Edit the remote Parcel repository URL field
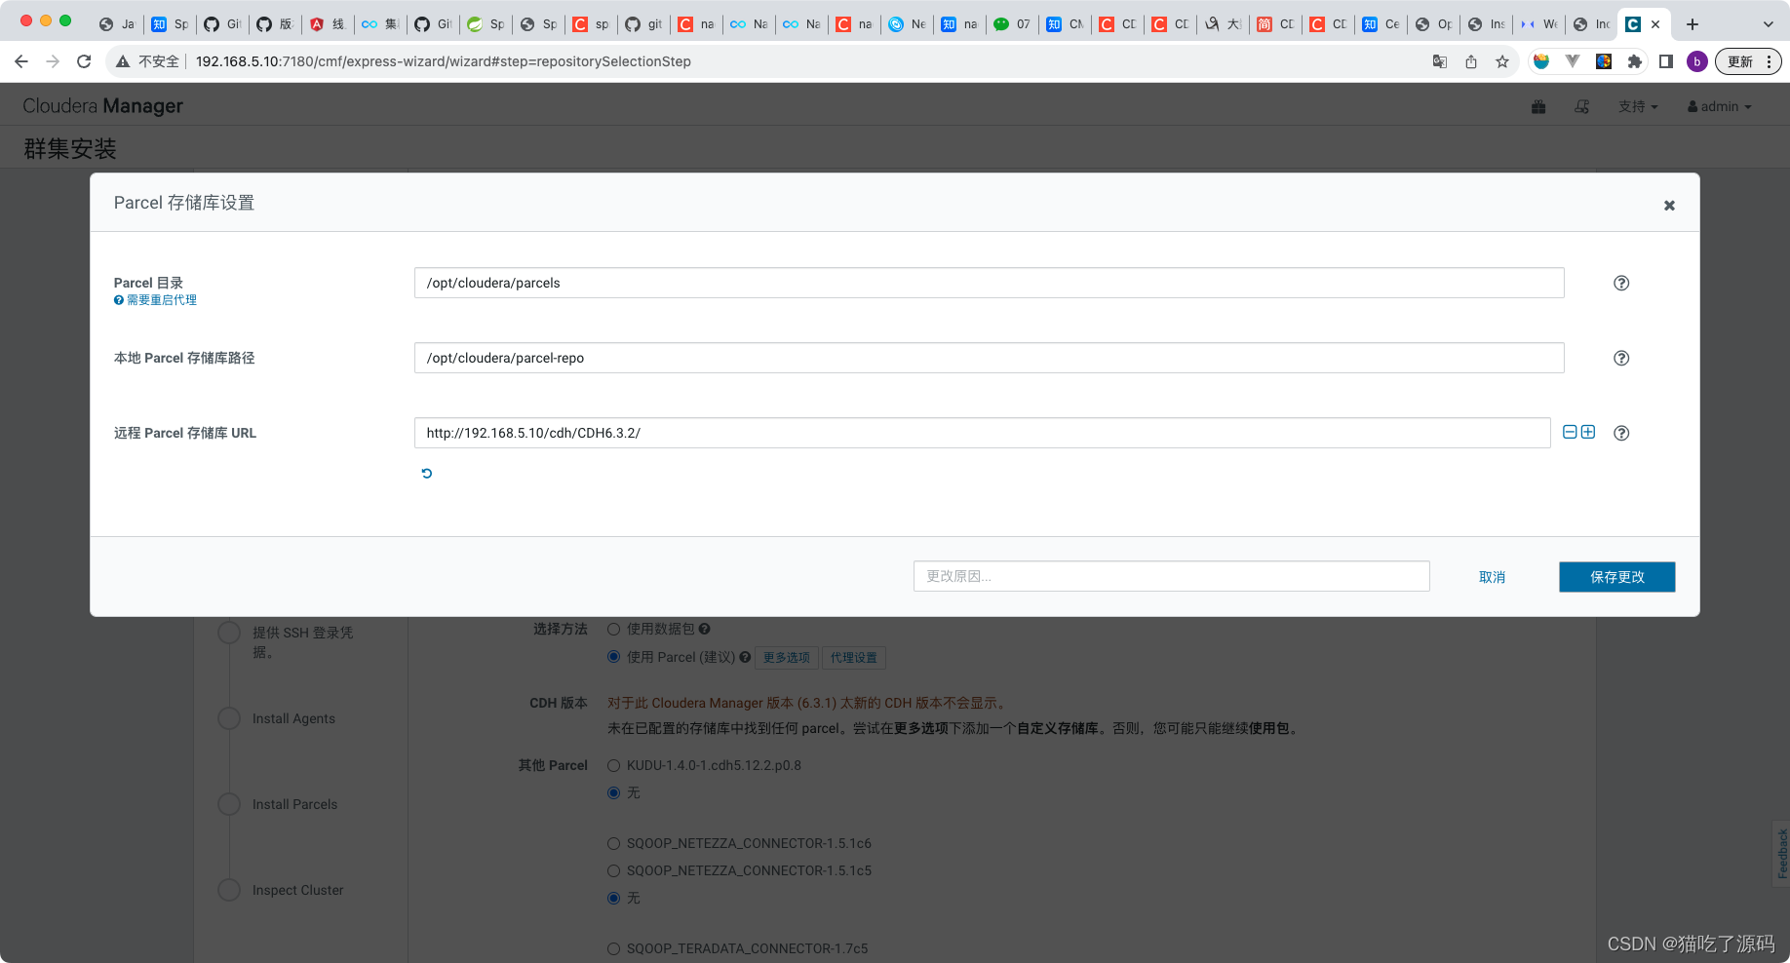Image resolution: width=1790 pixels, height=963 pixels. click(x=982, y=433)
